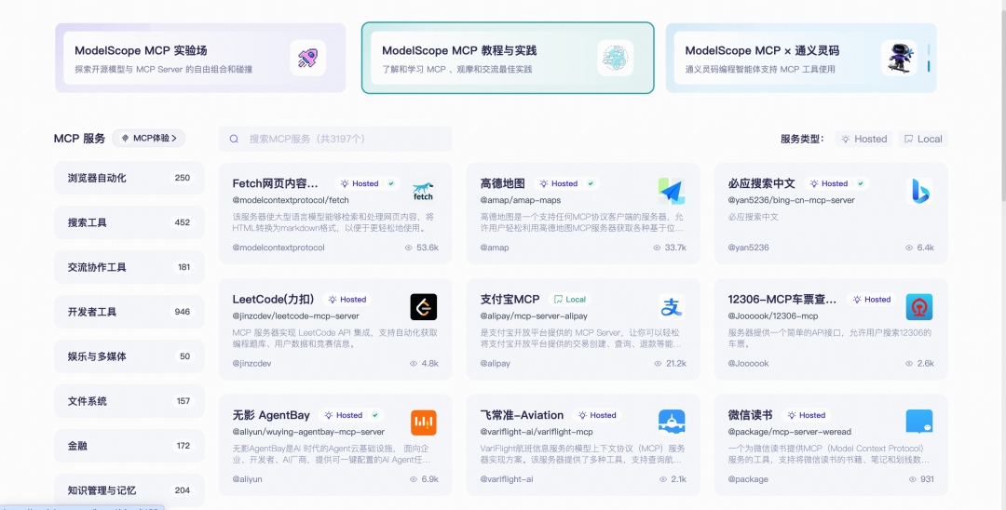Click the rocket icon on 实验场 banner
1006x510 pixels.
308,59
